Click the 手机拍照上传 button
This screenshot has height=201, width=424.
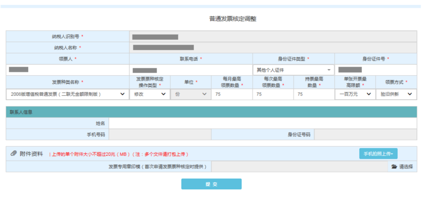[x=378, y=153]
